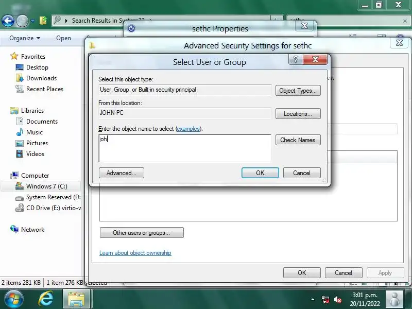Click the network status tray icon
The width and height of the screenshot is (412, 309).
coord(325,299)
